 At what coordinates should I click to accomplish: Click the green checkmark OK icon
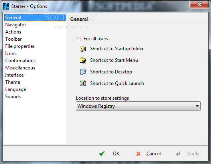pos(102,154)
